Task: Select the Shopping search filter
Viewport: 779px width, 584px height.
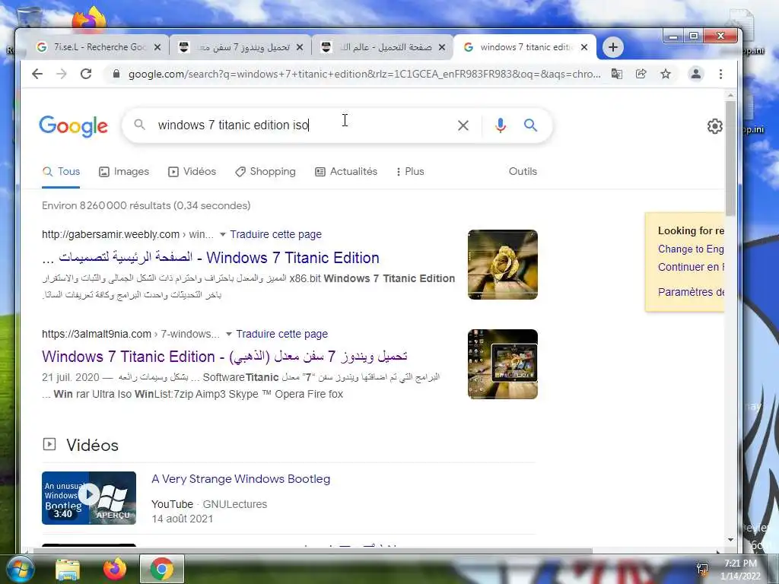Action: [x=265, y=172]
